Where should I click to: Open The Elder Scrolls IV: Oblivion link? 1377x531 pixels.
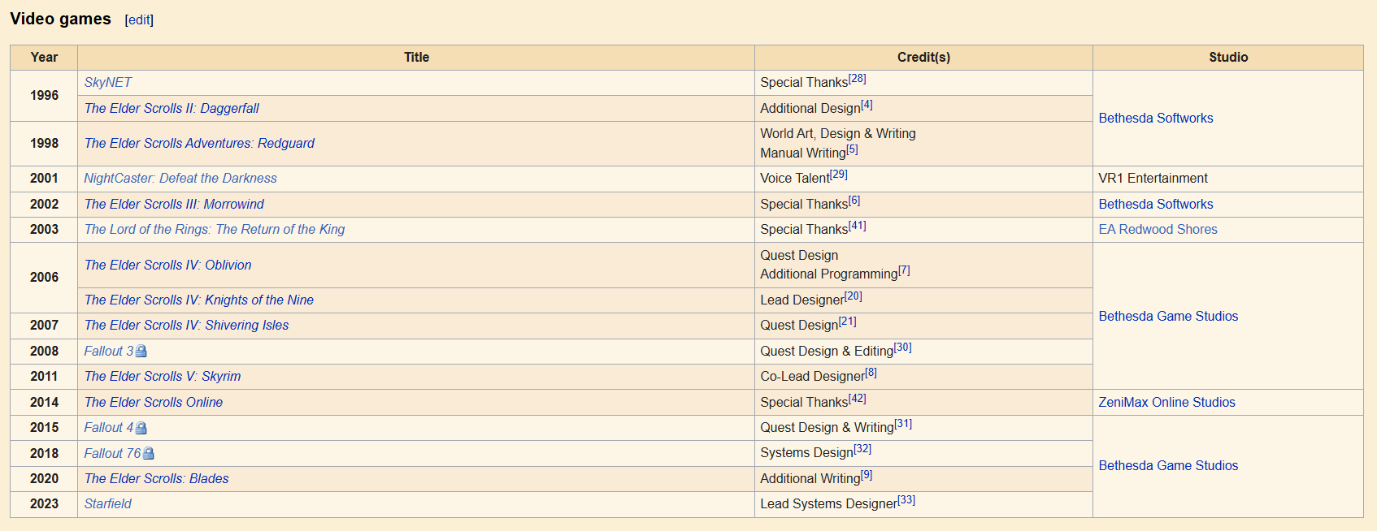coord(168,265)
